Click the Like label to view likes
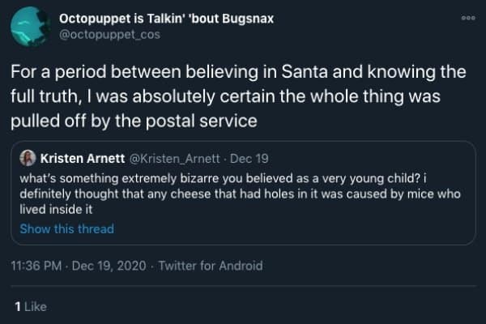Image resolution: width=486 pixels, height=324 pixels. click(34, 306)
